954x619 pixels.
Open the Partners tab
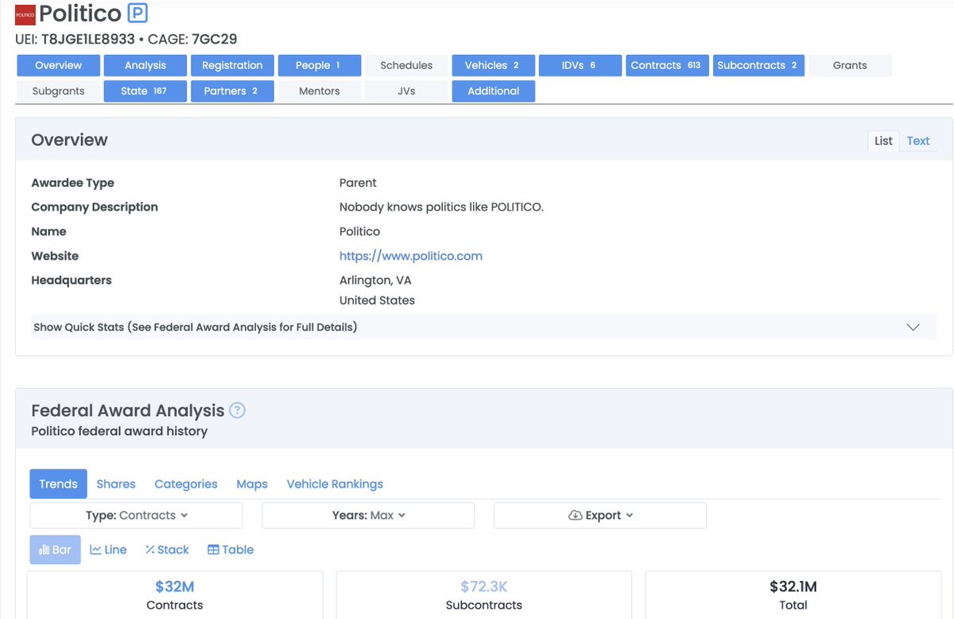coord(232,91)
